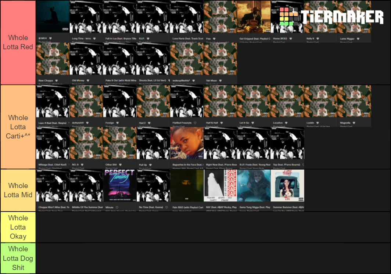Click the heart beside NO. 9
This screenshot has height=274, width=391.
[82, 165]
